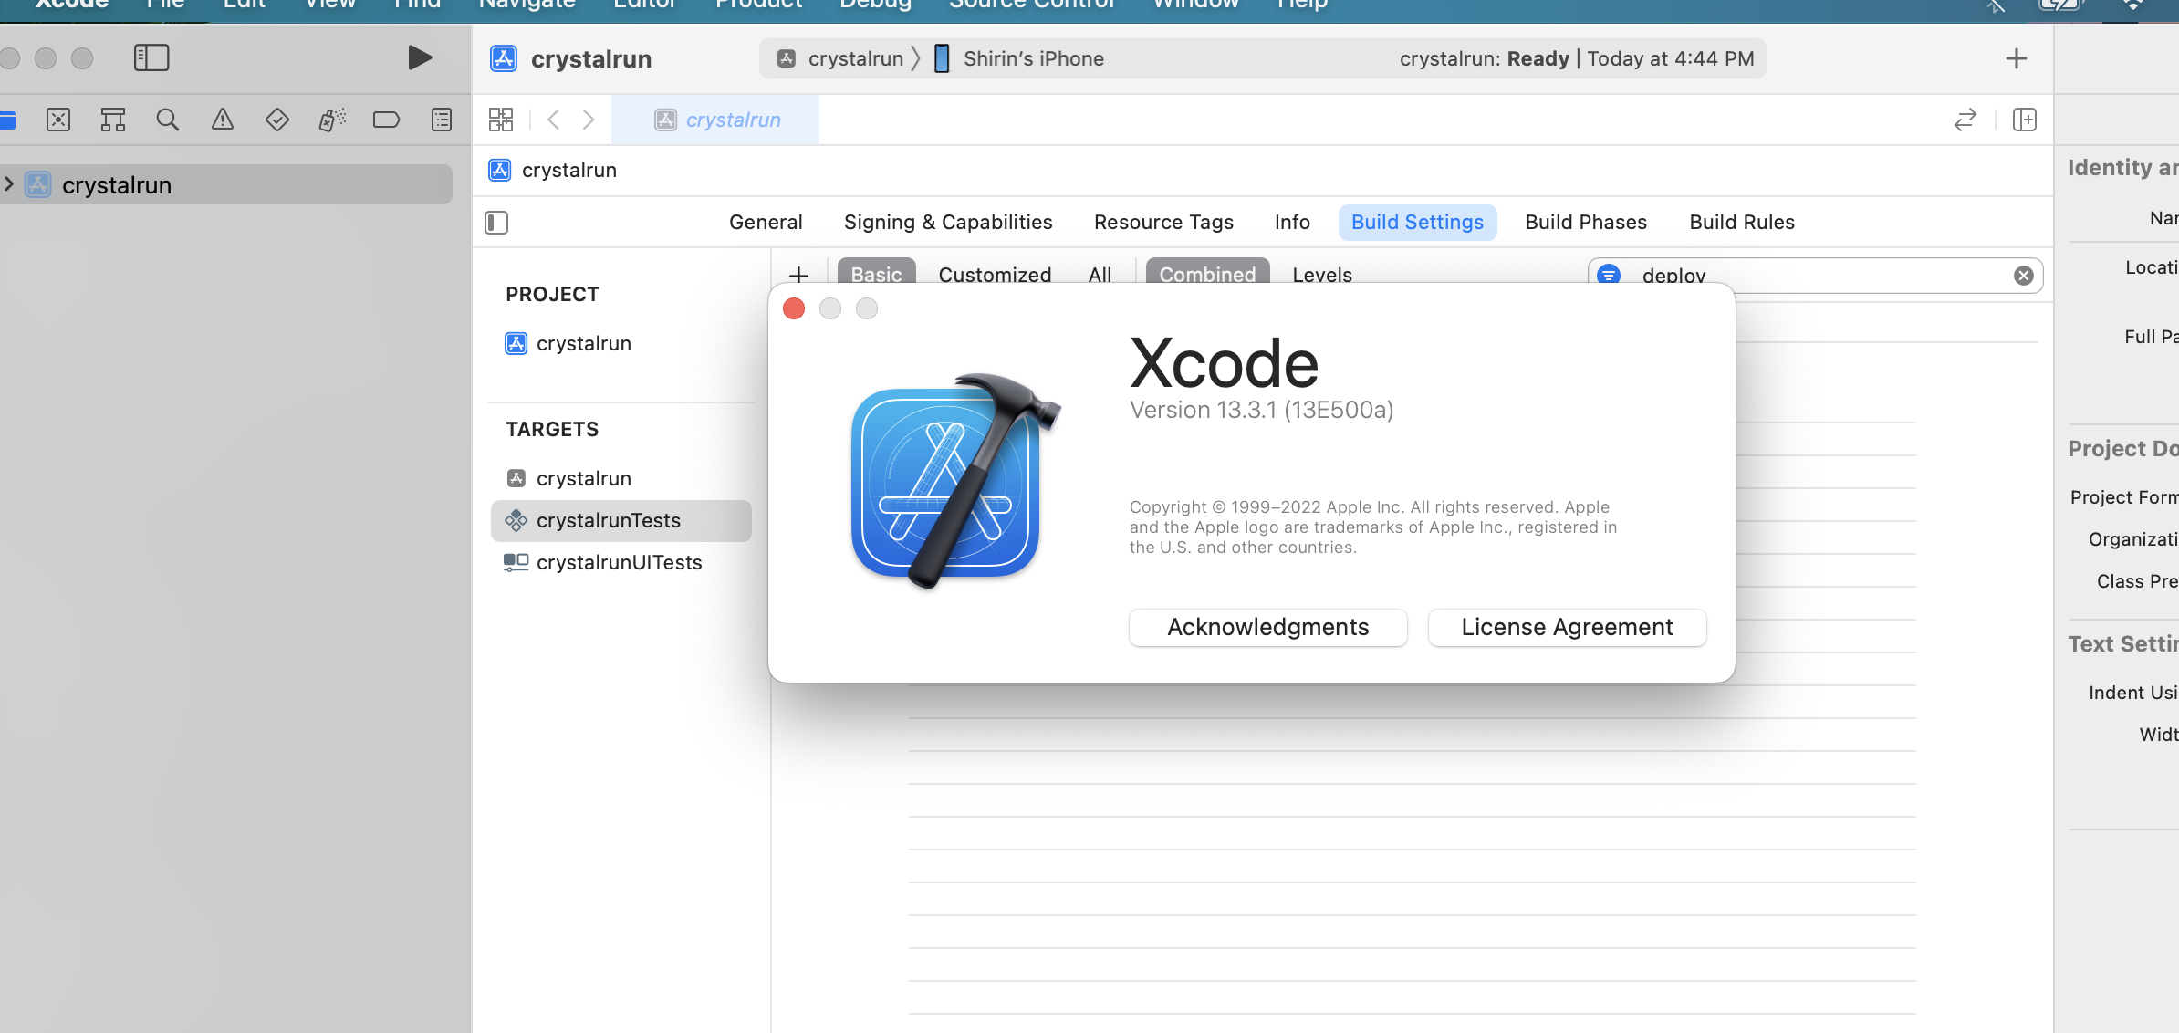Open the Find navigator magnifier icon

pos(168,120)
